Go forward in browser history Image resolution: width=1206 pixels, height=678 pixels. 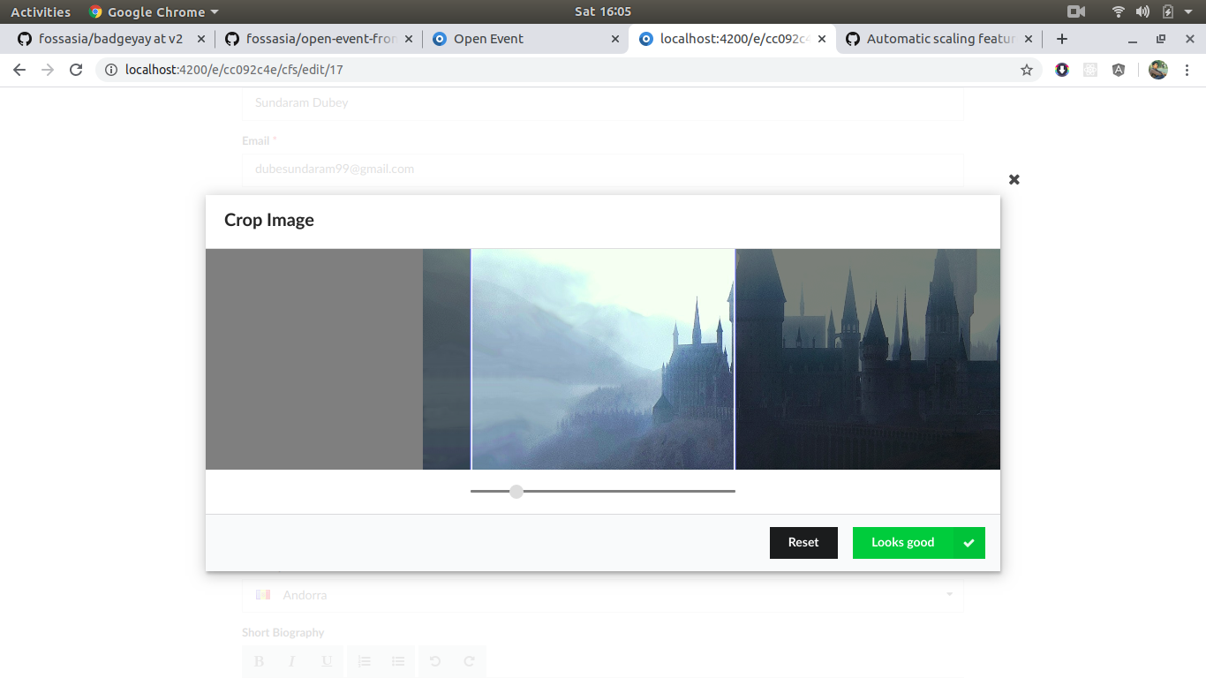tap(48, 70)
